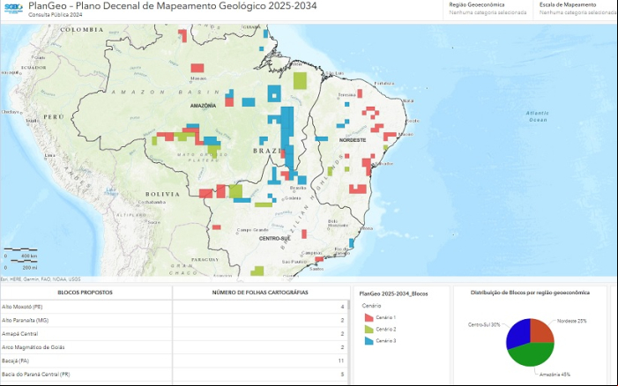Image resolution: width=618 pixels, height=386 pixels.
Task: Click the orange Nordeste pie slice
Action: coord(541,330)
